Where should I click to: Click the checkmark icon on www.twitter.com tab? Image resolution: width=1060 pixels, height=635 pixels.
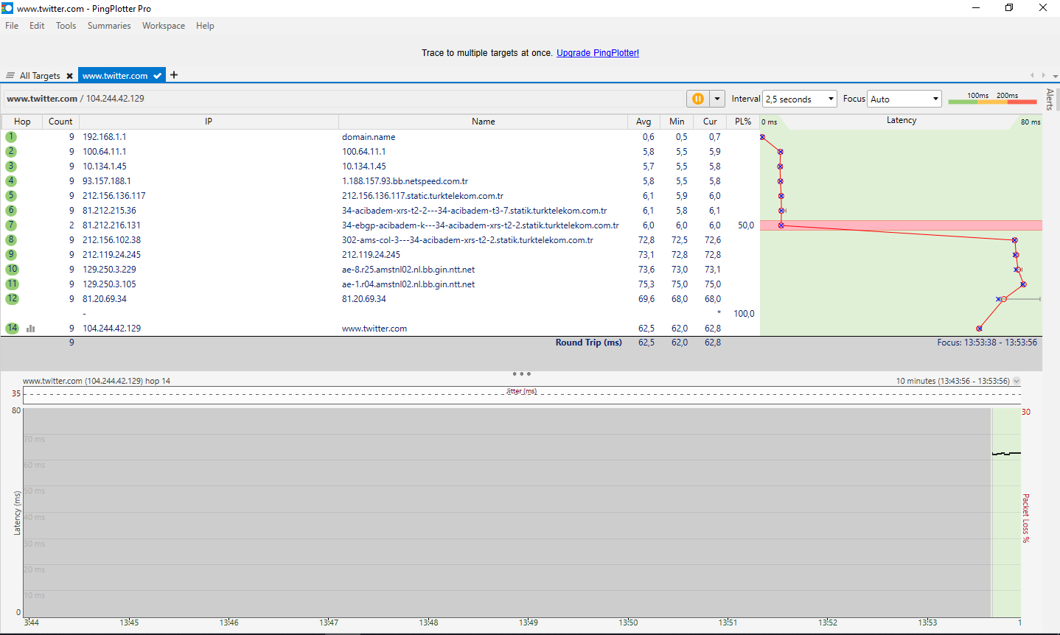tap(158, 76)
